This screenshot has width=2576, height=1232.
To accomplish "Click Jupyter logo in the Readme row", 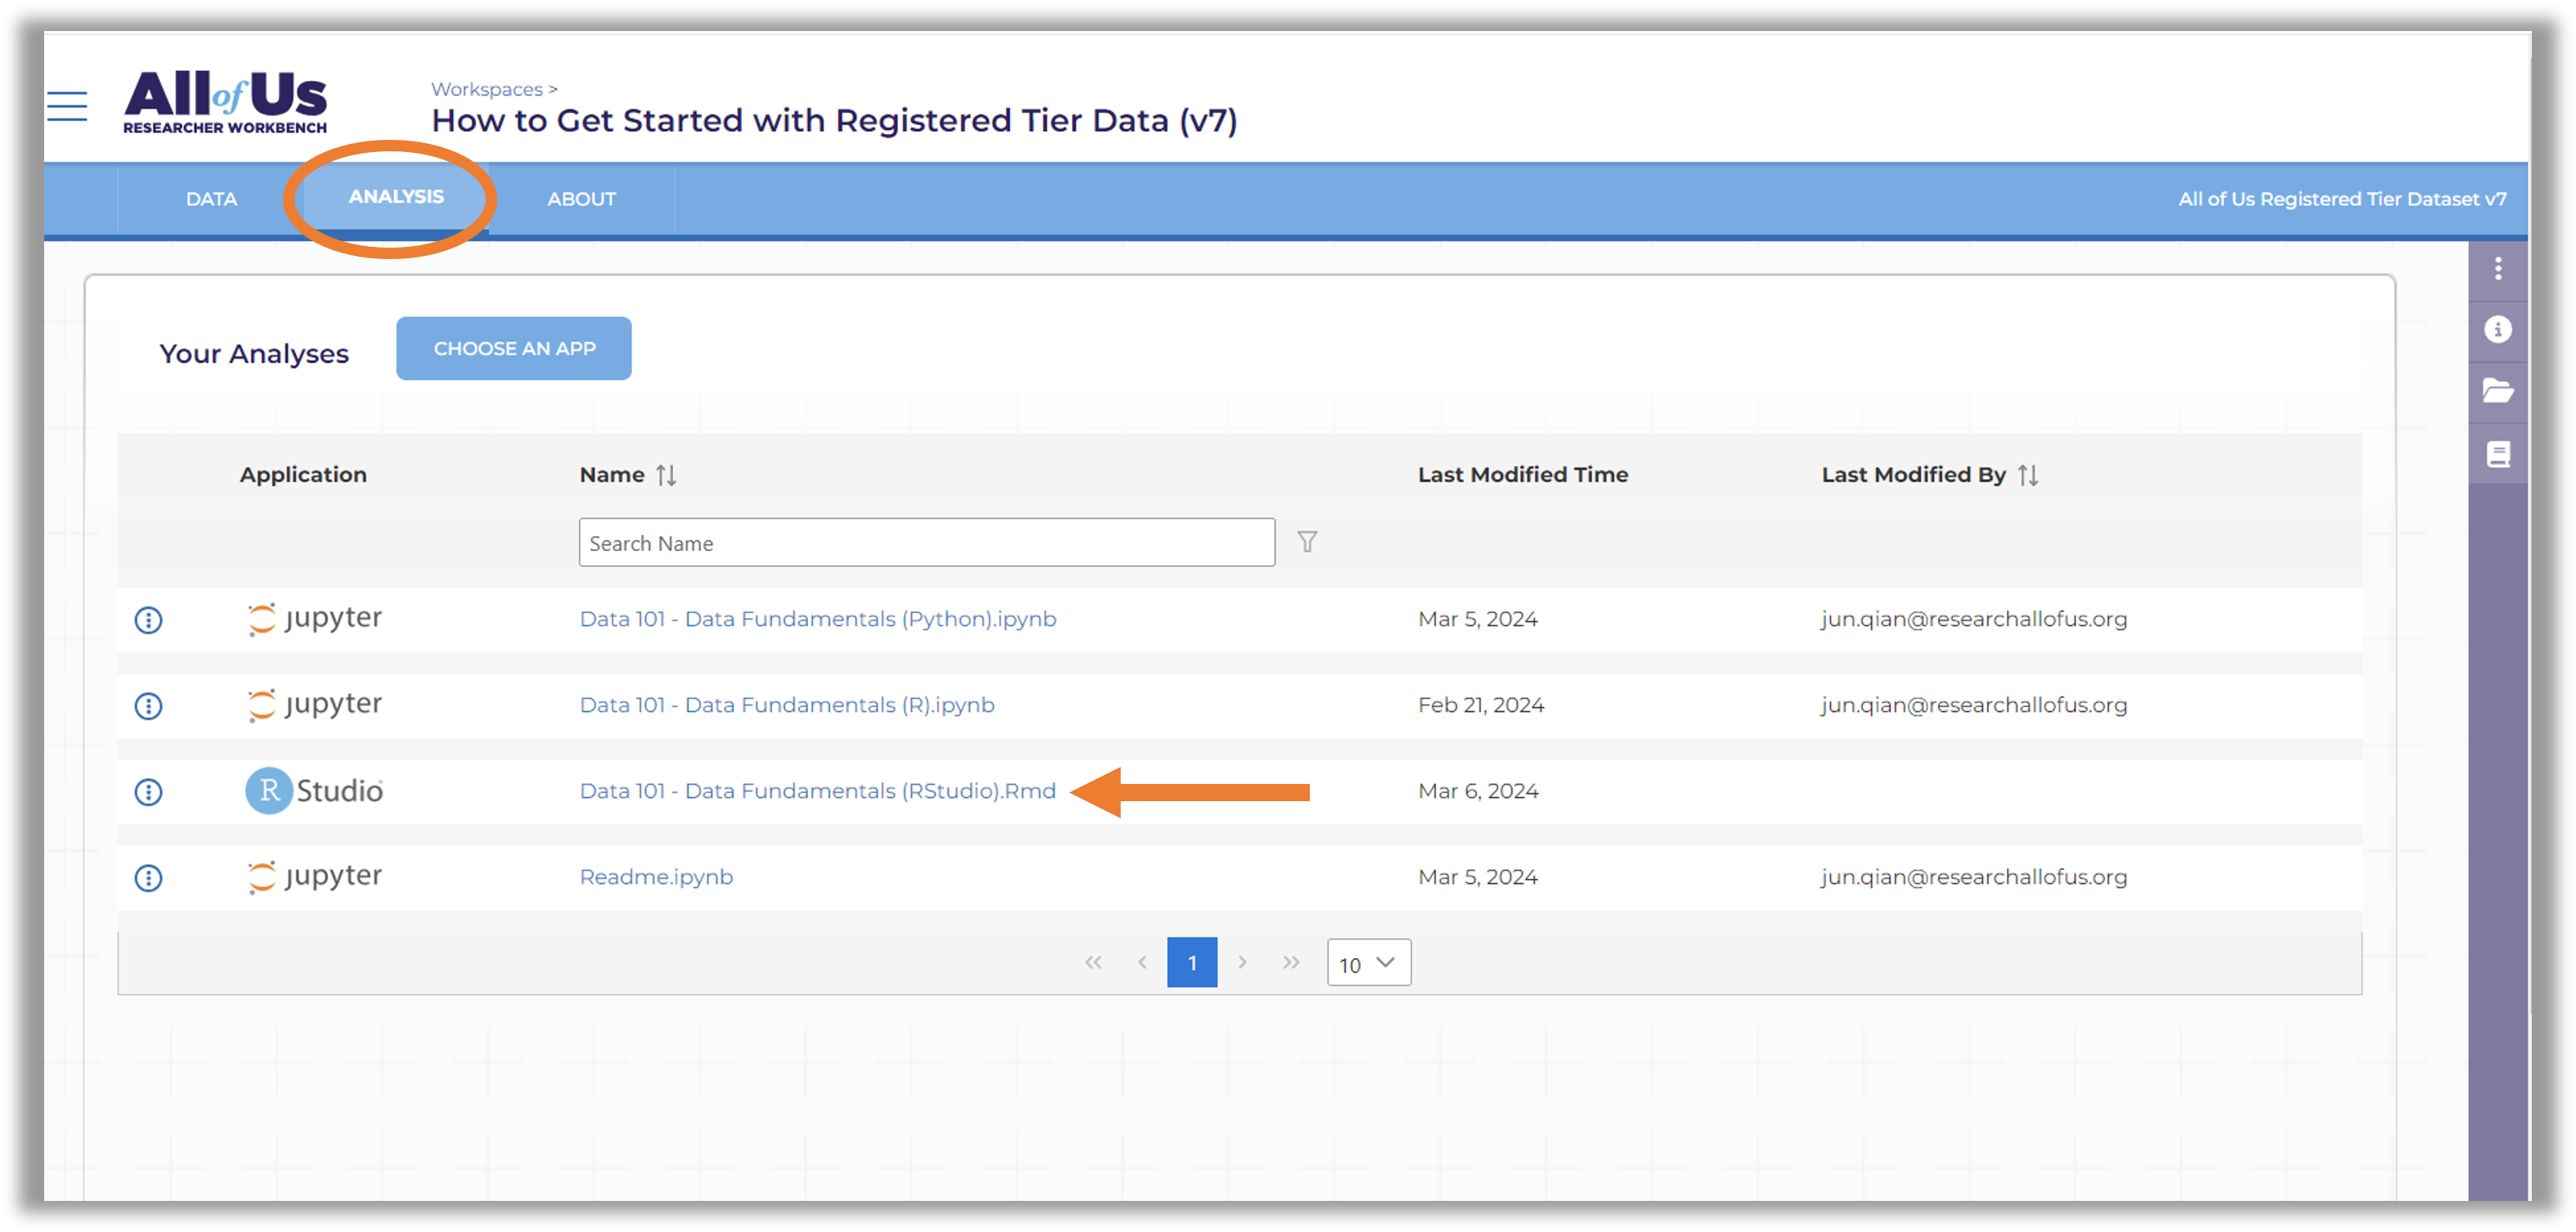I will coord(314,877).
